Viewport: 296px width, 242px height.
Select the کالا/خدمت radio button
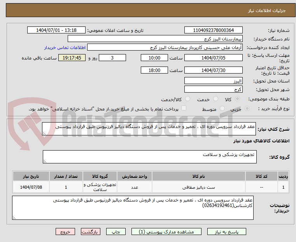click(187, 99)
